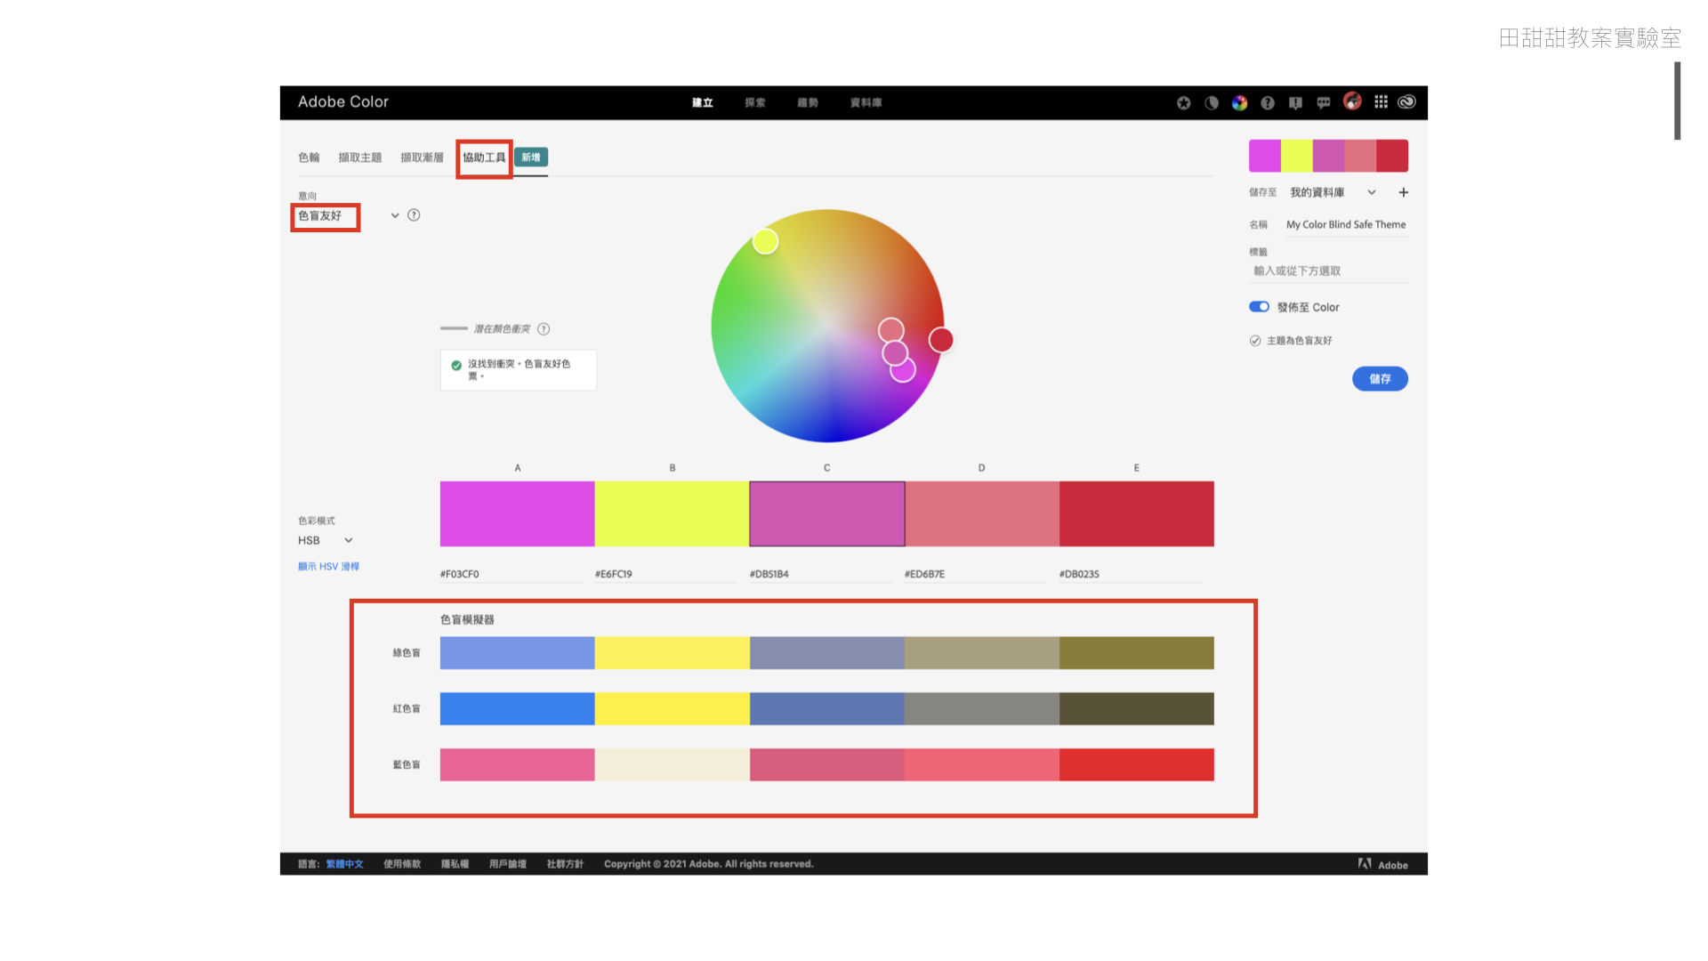
Task: Click the star icon in top bar
Action: (1183, 103)
